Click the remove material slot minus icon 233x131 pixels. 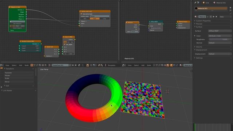coord(230,10)
